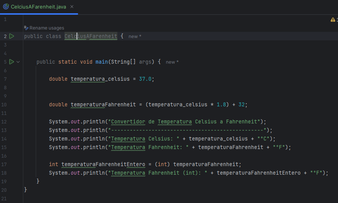The height and width of the screenshot is (203, 338).
Task: Place the cursor on the 37.0 value
Action: [x=145, y=79]
